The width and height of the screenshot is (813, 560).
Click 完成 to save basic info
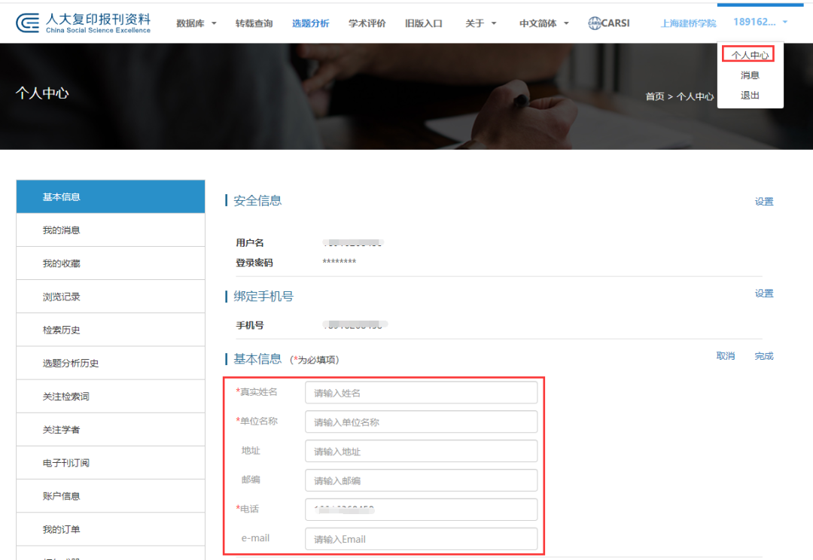tap(763, 356)
